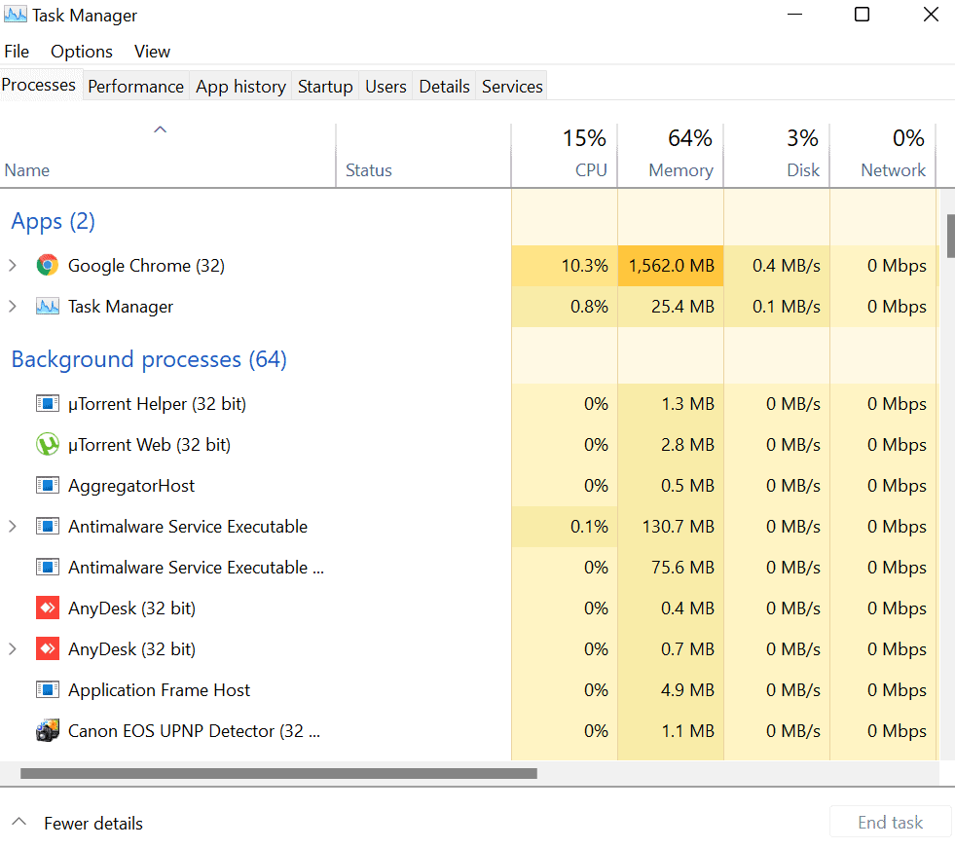Click the 75.6 MB memory cell
This screenshot has height=848, width=955.
click(x=671, y=568)
